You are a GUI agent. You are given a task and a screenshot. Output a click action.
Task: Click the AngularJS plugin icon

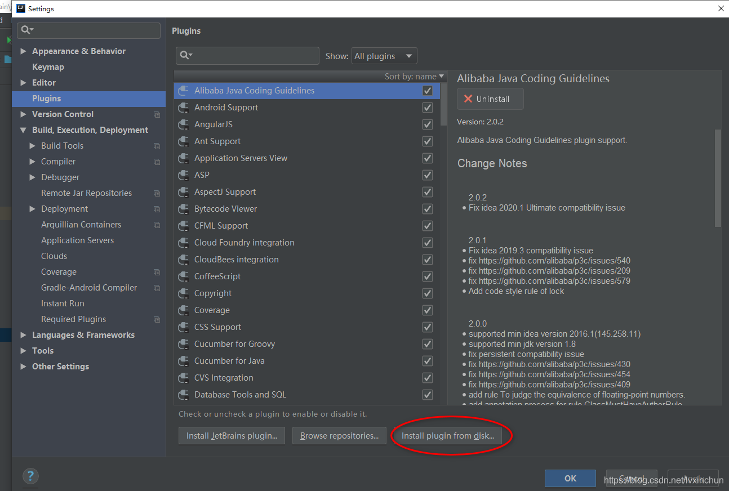coord(183,124)
